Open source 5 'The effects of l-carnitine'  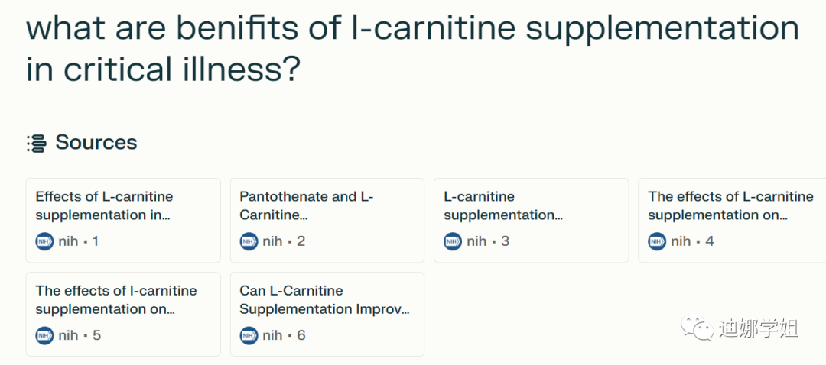pyautogui.click(x=123, y=300)
